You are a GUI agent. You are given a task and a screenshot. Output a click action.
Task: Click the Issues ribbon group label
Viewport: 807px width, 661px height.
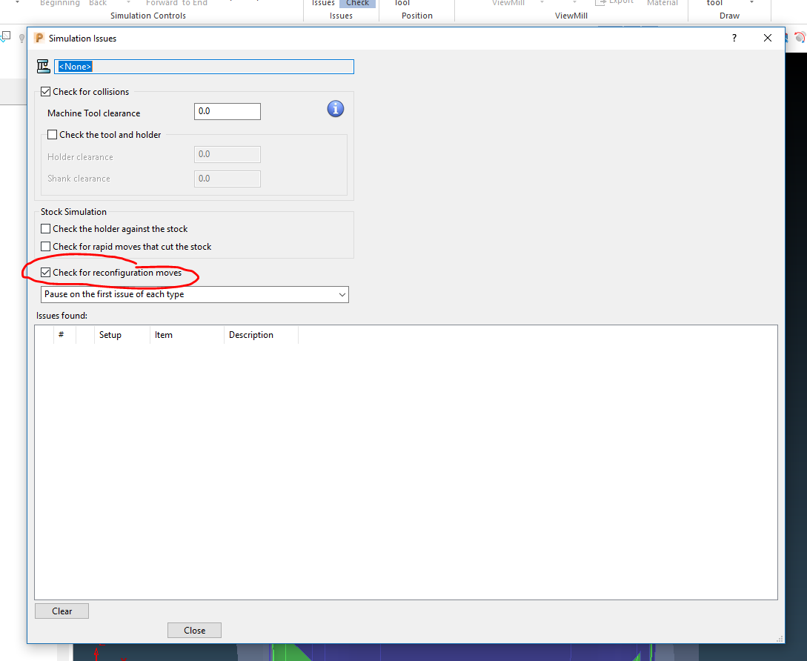click(341, 15)
